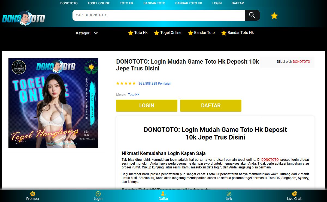
Task: Click the yellow DAFTAR button
Action: click(x=211, y=106)
